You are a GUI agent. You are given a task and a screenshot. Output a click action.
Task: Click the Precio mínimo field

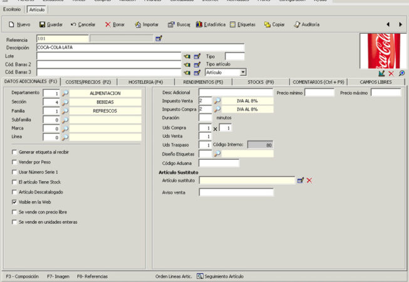point(319,93)
